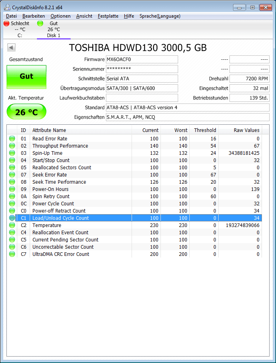
Task: Select the Reallocated Sectors Count attribute name
Action: point(62,167)
